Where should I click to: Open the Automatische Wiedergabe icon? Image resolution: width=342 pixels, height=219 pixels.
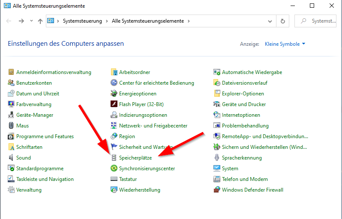pyautogui.click(x=216, y=72)
